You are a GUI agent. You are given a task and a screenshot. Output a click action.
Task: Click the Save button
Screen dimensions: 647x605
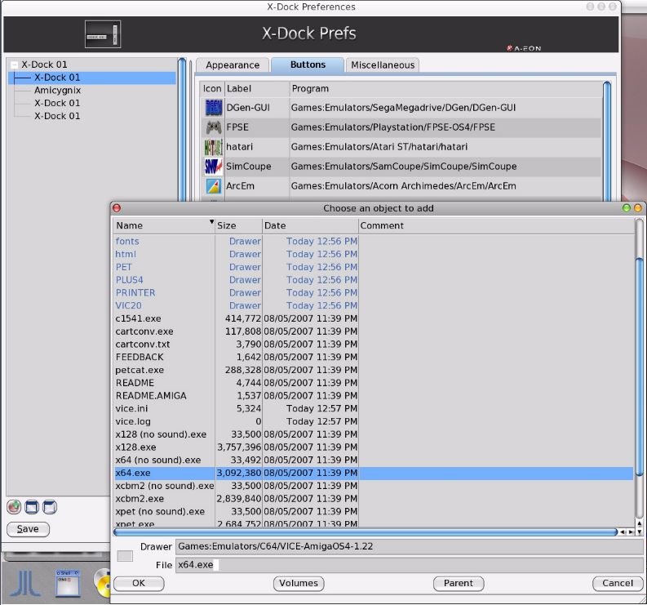click(x=28, y=529)
